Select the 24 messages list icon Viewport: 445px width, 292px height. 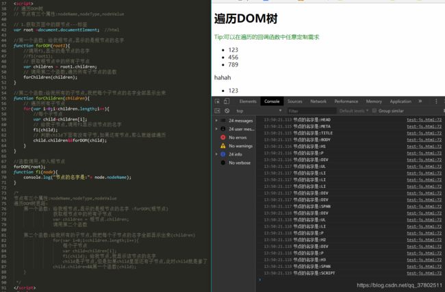pos(223,121)
